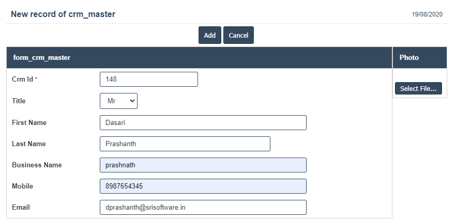Click the date 19/08/2020 in the header
Image resolution: width=456 pixels, height=220 pixels.
427,14
